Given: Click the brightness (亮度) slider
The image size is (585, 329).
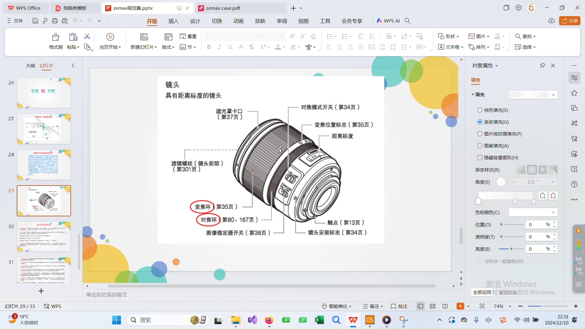Looking at the screenshot, I should tap(511, 249).
